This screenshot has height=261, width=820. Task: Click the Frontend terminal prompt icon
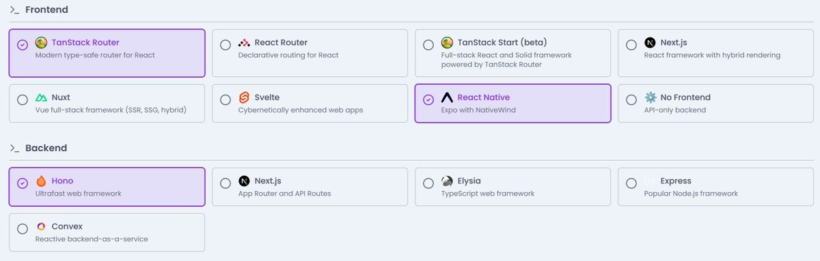(14, 10)
